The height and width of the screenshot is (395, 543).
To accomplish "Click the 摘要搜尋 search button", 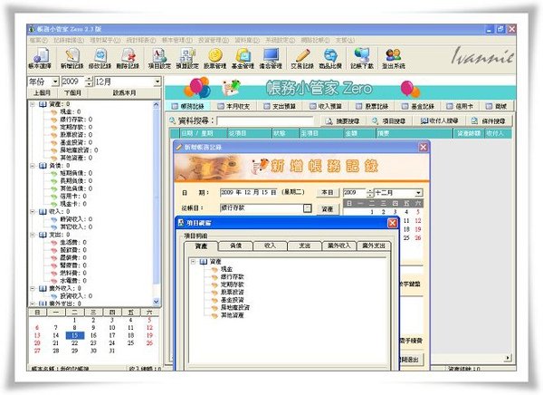I will click(343, 121).
